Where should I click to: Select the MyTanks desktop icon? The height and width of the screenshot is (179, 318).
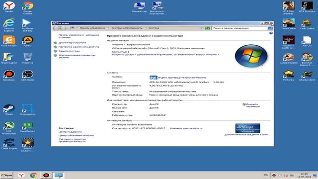[288, 76]
